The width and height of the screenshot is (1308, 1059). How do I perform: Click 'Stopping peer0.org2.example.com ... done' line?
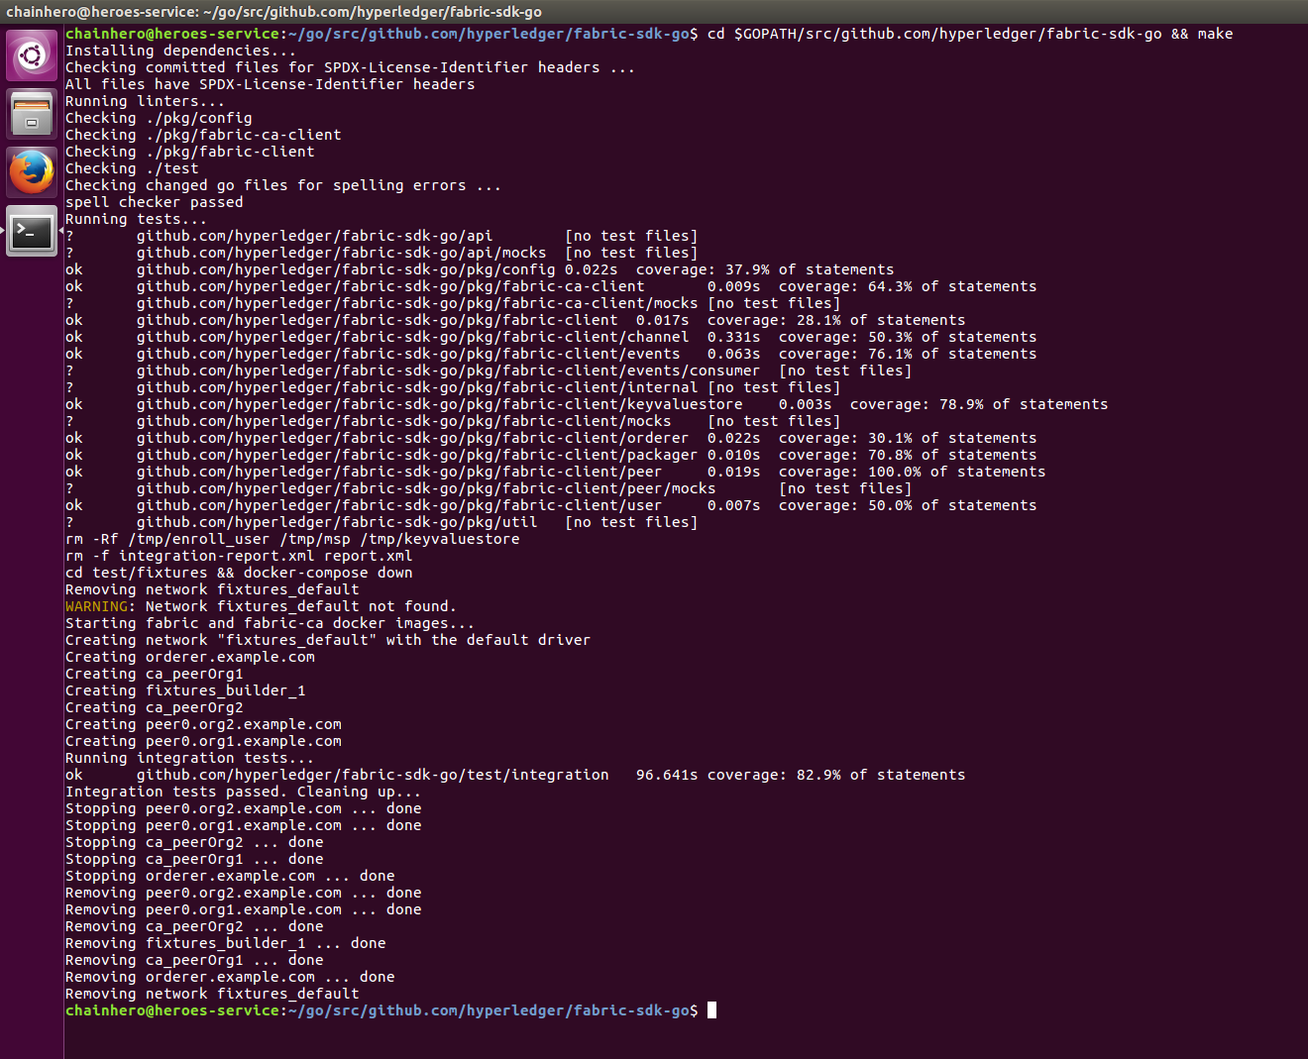[244, 808]
